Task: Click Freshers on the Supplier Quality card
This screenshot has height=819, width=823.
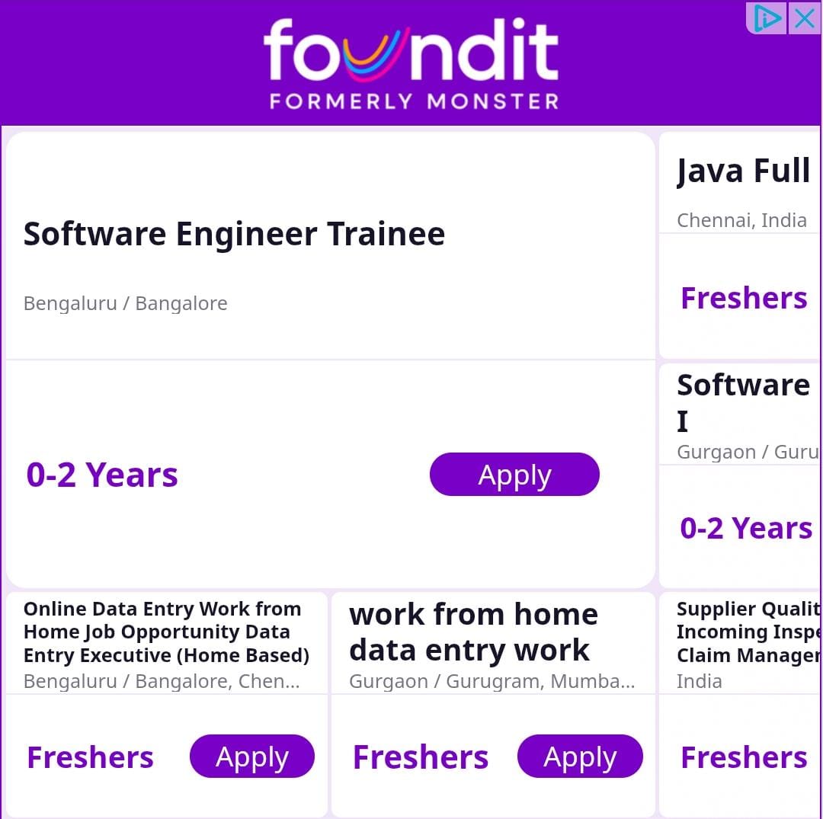Action: click(x=743, y=757)
